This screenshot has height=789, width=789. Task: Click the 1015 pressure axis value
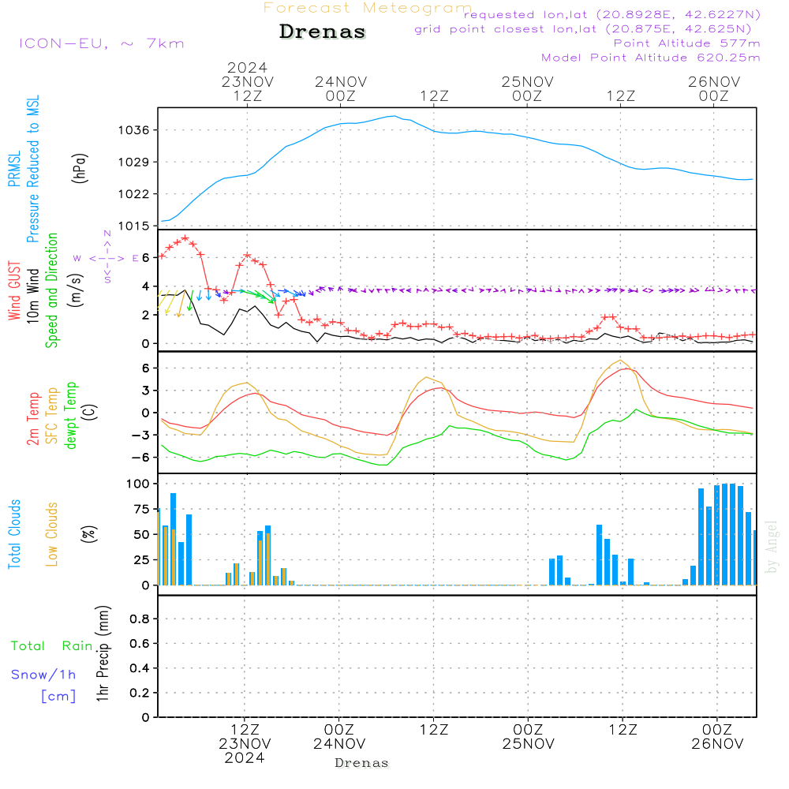click(134, 226)
